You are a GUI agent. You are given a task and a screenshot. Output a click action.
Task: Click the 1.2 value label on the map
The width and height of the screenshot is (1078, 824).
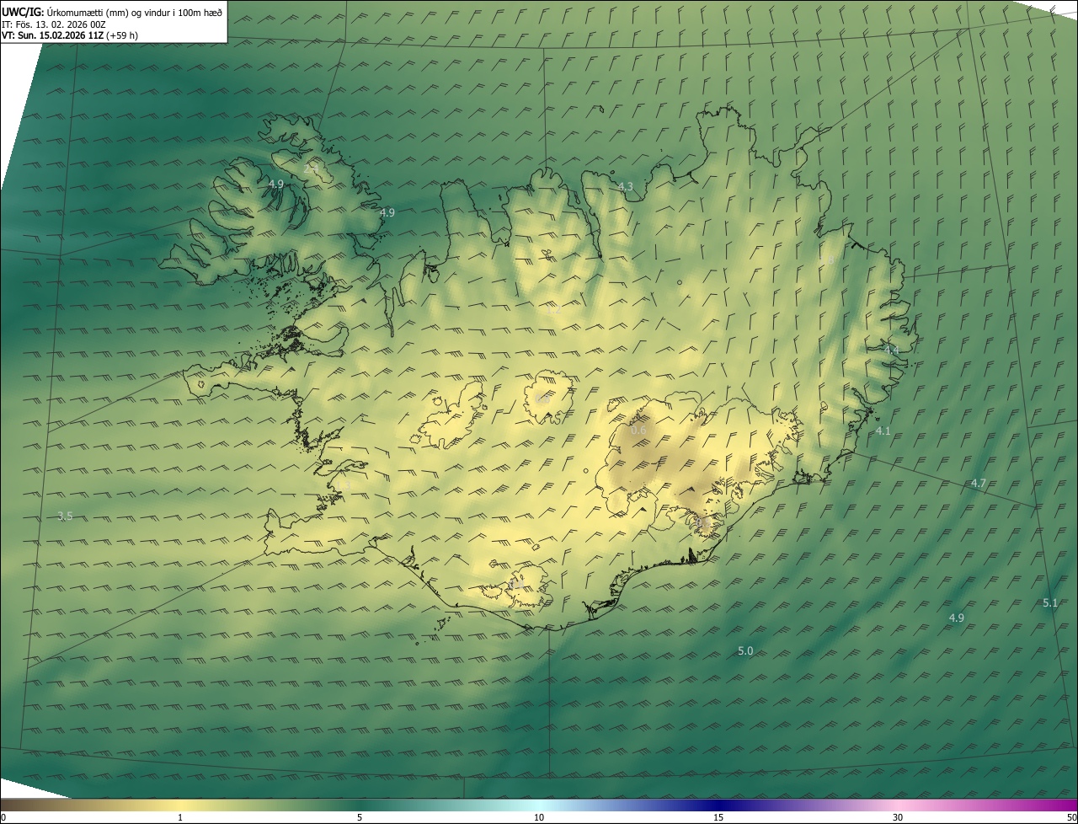(554, 310)
